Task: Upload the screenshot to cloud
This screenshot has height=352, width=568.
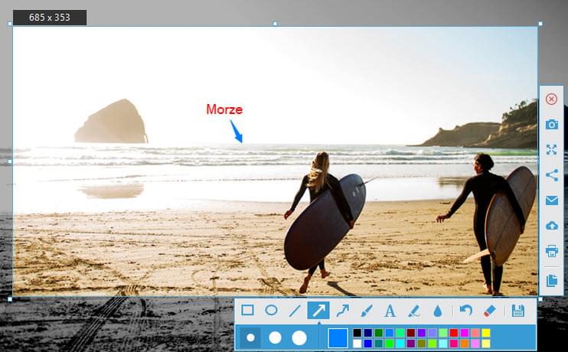Action: pyautogui.click(x=551, y=226)
